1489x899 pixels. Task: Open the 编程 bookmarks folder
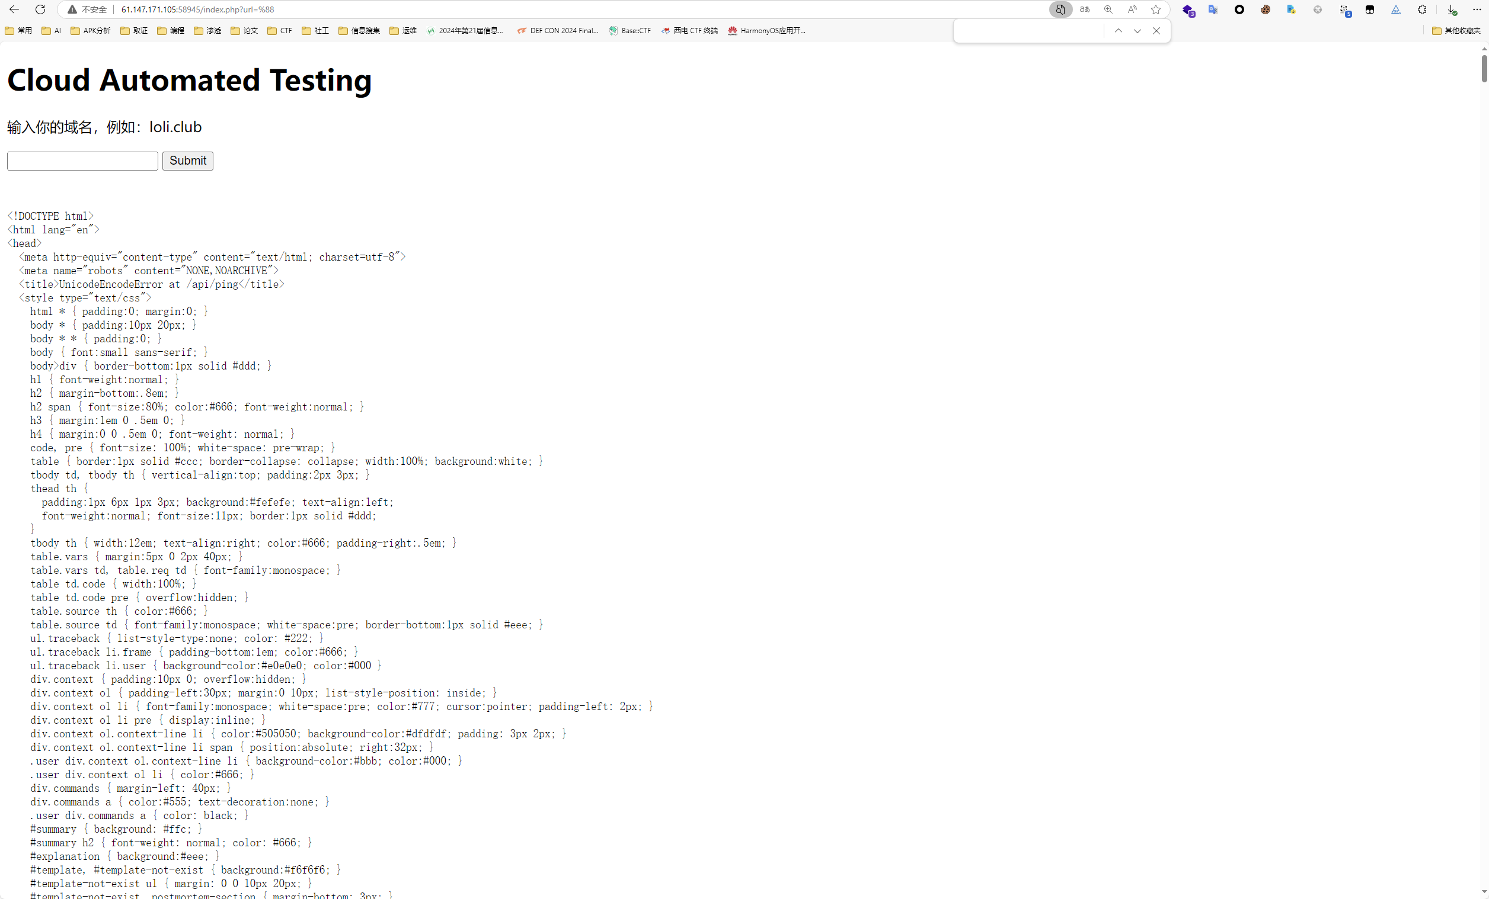[171, 31]
